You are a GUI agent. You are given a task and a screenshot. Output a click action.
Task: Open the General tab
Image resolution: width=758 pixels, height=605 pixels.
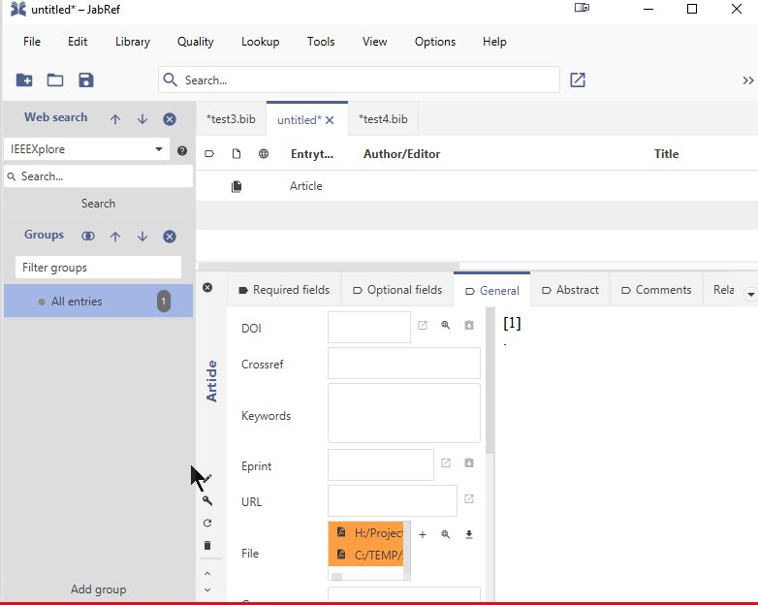pos(492,291)
